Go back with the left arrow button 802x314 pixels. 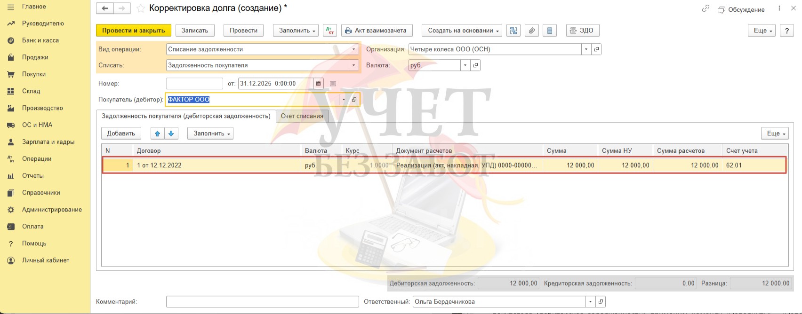105,8
